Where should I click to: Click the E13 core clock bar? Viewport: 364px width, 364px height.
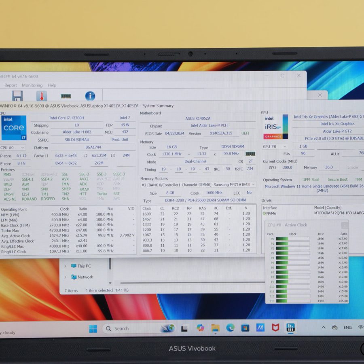tap(293, 301)
